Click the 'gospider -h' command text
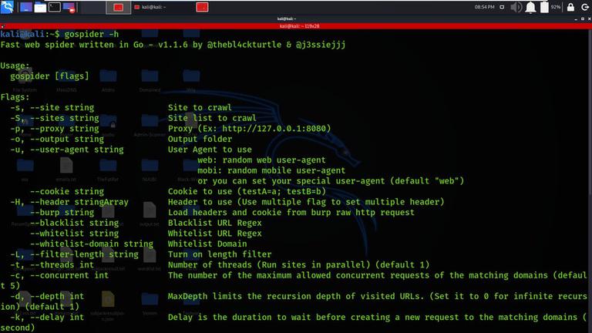The height and width of the screenshot is (333, 592). [x=92, y=34]
